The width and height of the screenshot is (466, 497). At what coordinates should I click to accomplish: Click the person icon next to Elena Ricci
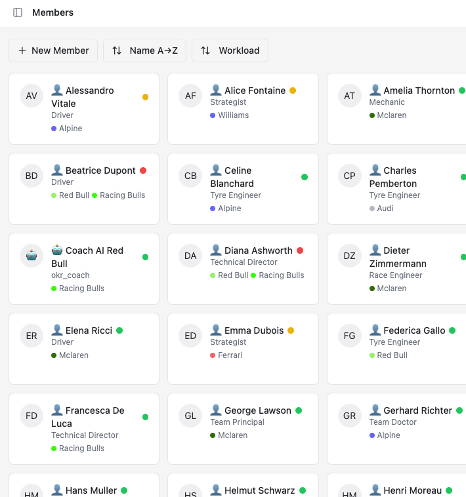[57, 330]
